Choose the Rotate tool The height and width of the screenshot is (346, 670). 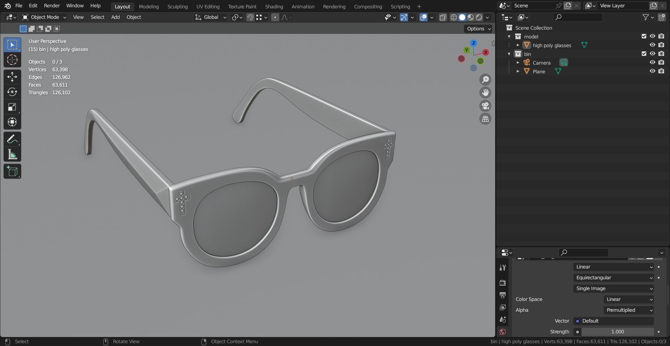click(x=12, y=92)
